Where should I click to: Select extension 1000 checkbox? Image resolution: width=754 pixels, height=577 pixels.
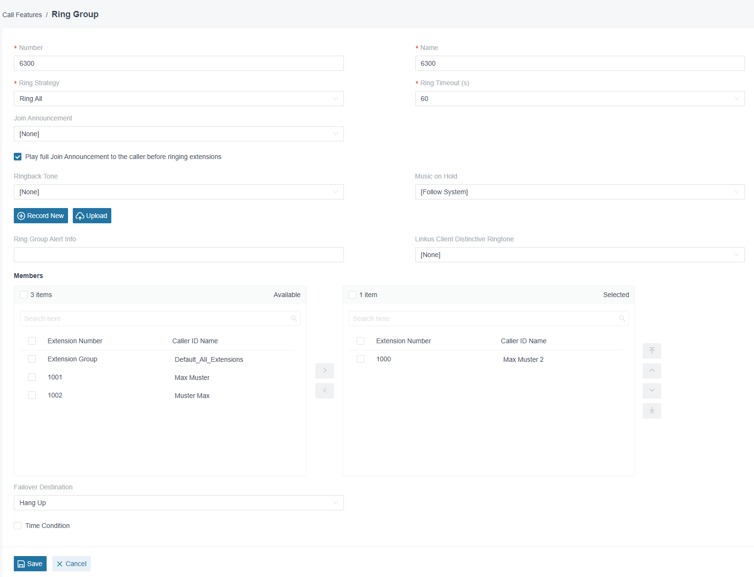361,359
